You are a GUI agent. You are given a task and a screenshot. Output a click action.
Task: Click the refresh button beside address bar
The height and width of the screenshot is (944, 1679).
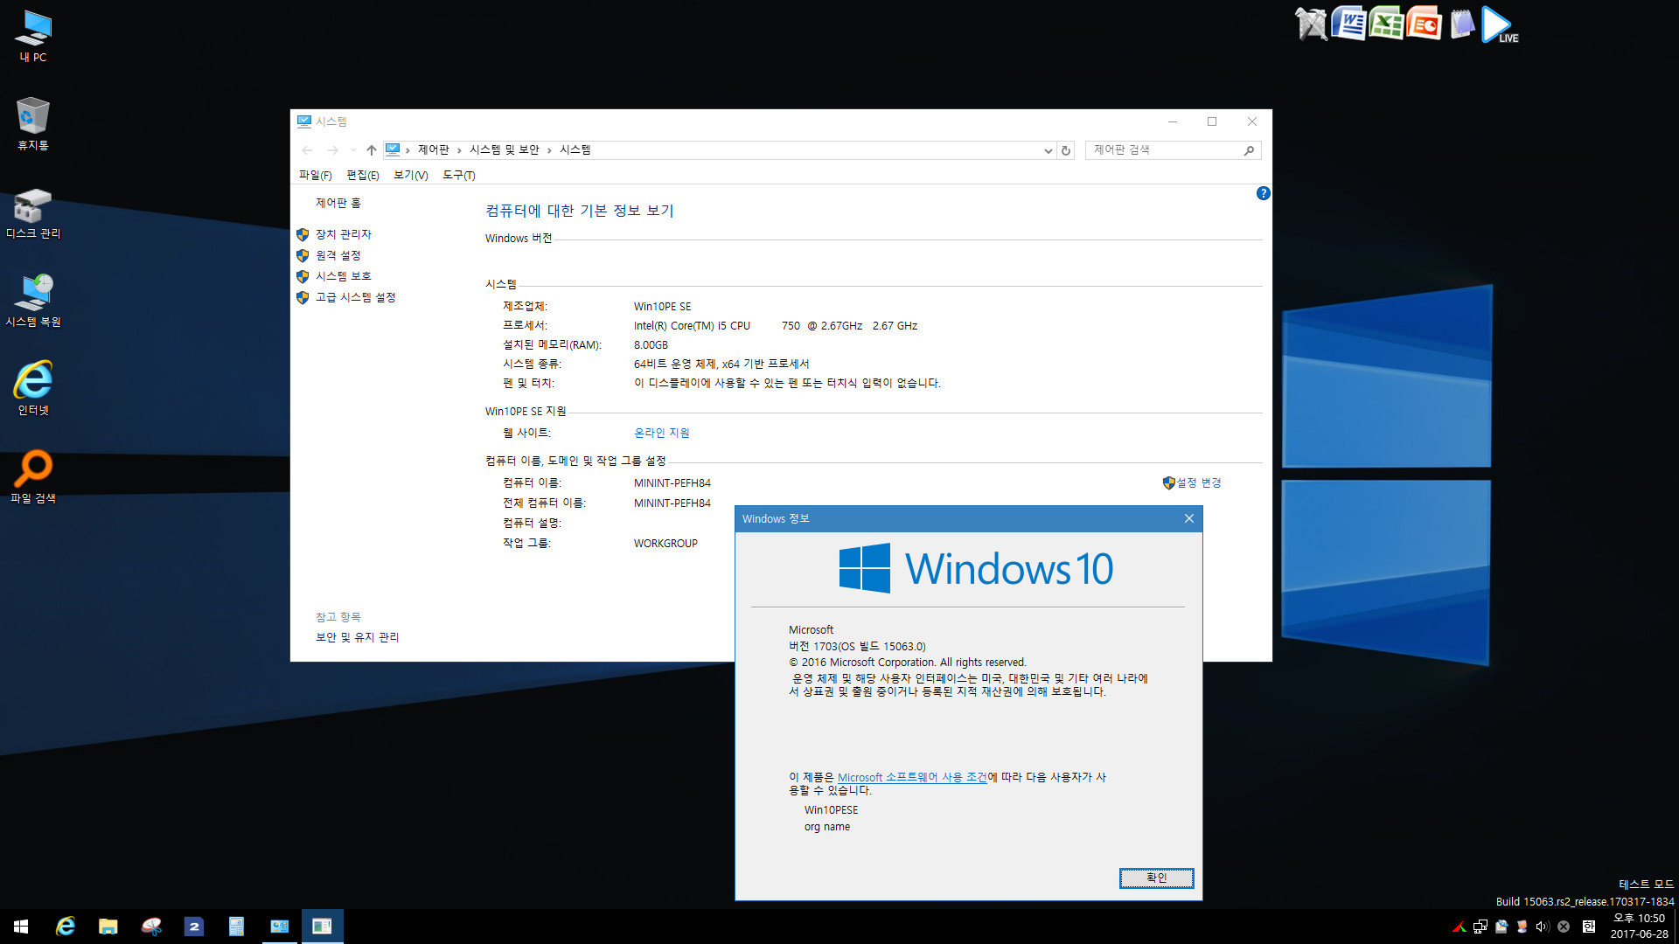[x=1066, y=150]
